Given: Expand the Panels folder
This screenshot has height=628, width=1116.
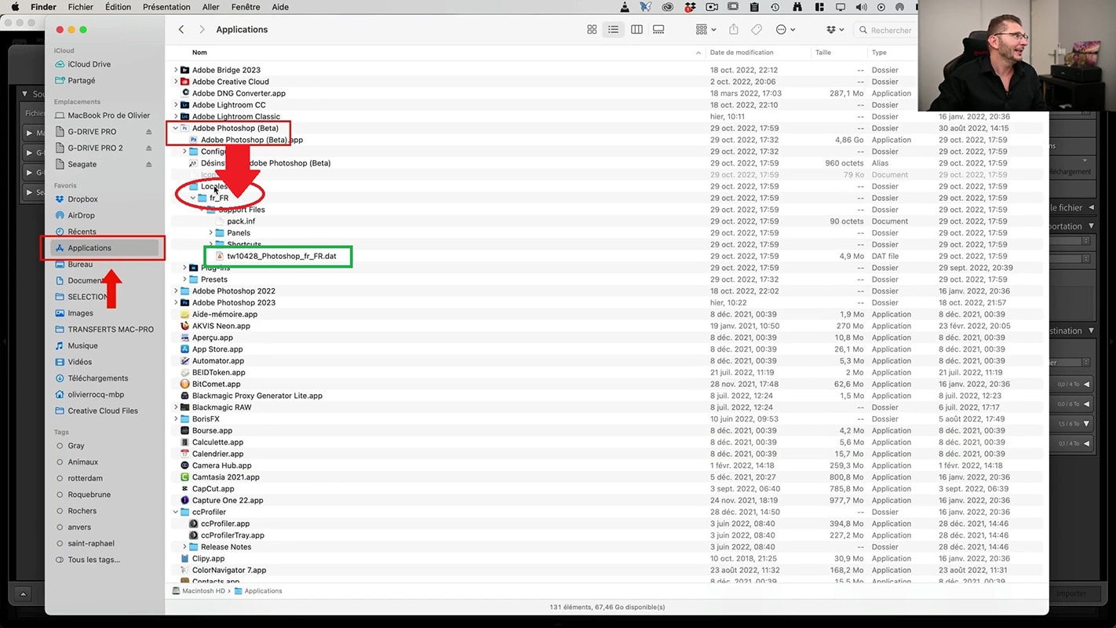Looking at the screenshot, I should click(x=211, y=233).
